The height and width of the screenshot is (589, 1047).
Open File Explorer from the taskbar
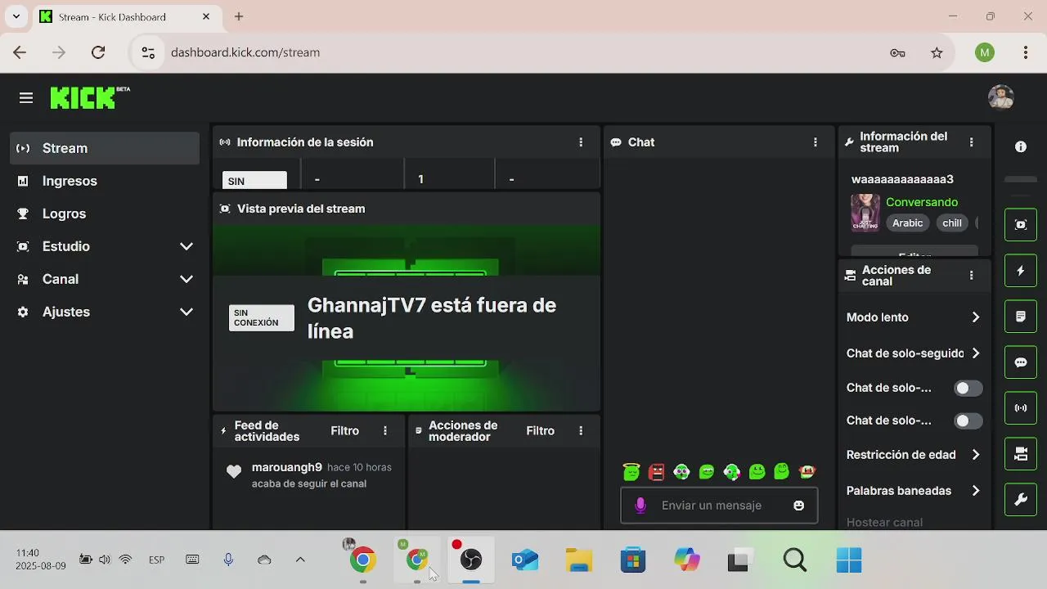(579, 560)
